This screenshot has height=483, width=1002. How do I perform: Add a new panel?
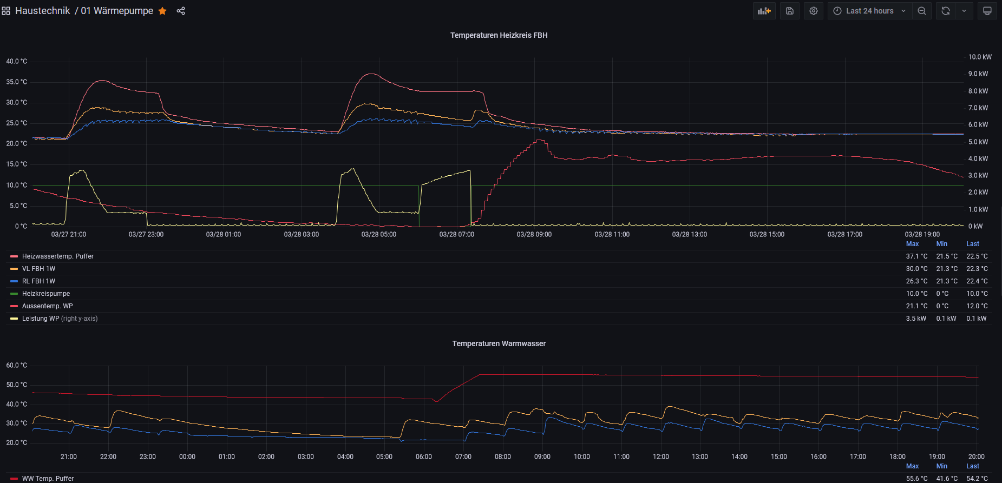(764, 11)
